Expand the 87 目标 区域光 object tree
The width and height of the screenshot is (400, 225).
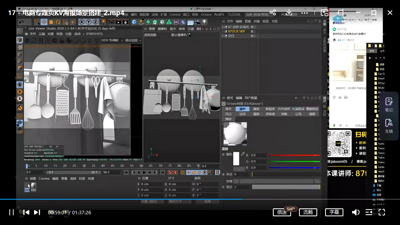click(x=223, y=27)
